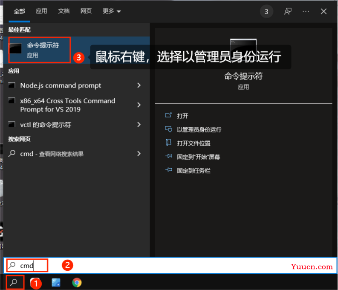Click the x86_x64 Cross Tools icon
Screen dimensions: 338x290
point(12,101)
